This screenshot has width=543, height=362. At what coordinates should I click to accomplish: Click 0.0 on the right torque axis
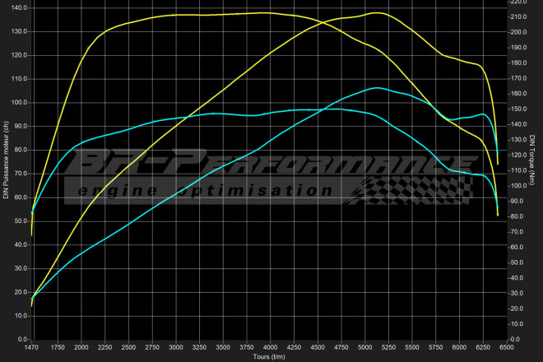point(515,339)
